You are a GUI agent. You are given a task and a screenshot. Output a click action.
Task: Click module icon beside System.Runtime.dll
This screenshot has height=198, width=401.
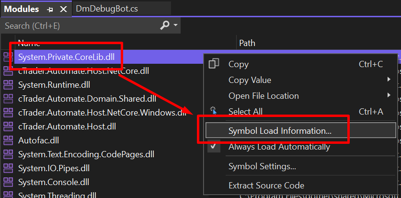pyautogui.click(x=8, y=85)
